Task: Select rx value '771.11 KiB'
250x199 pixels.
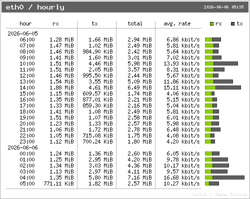Action: click(x=58, y=183)
